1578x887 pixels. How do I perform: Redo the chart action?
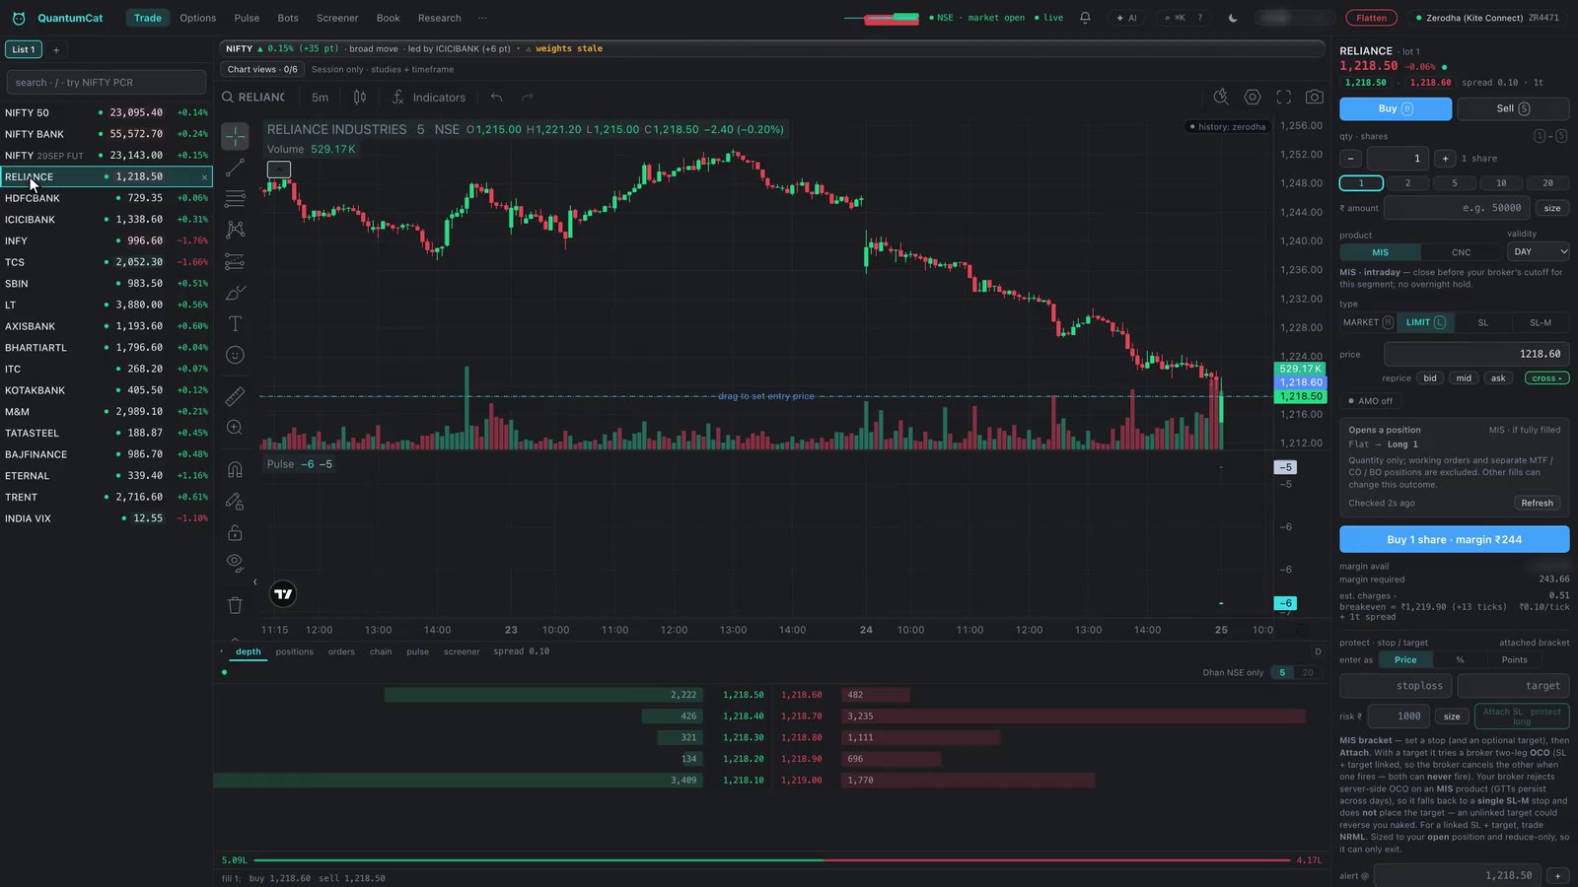click(528, 97)
